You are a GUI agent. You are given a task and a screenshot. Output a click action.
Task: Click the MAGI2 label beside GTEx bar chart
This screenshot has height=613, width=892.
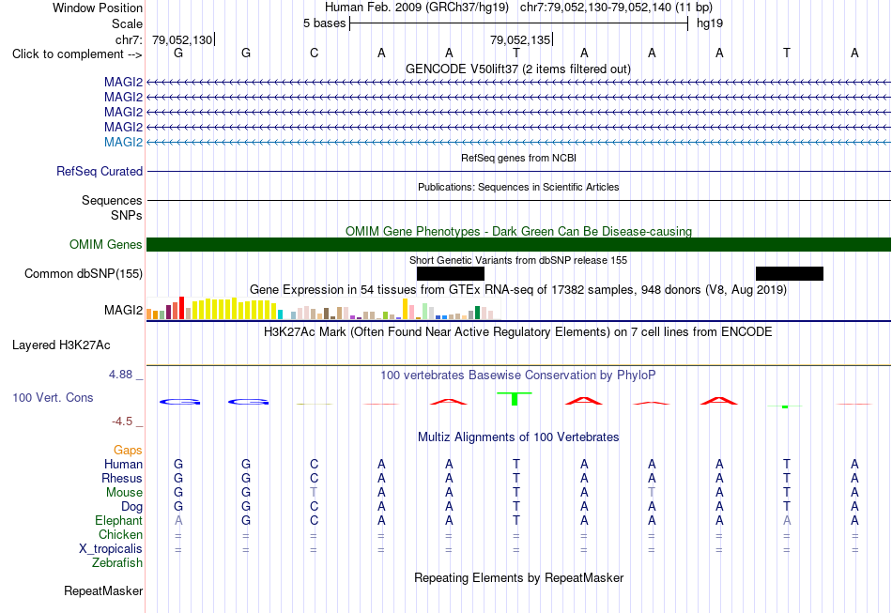[123, 310]
